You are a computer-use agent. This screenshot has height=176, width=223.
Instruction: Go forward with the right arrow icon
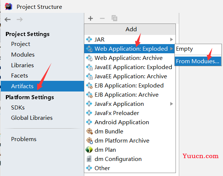(x=20, y=19)
